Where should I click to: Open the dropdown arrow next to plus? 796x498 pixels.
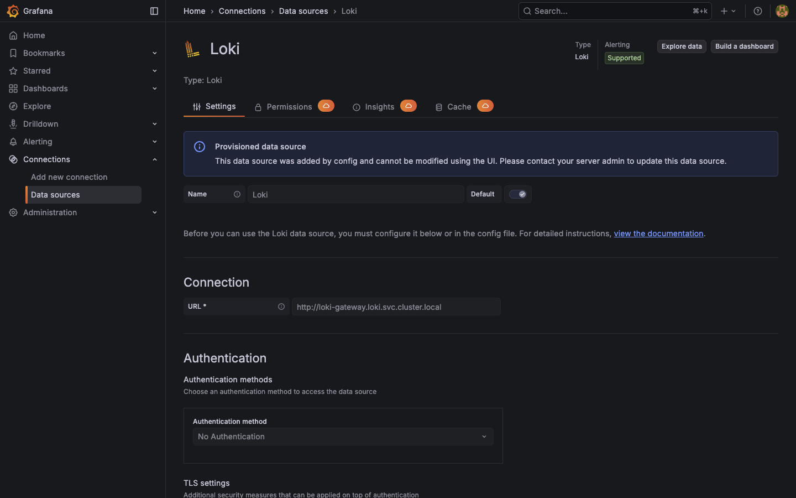tap(734, 11)
